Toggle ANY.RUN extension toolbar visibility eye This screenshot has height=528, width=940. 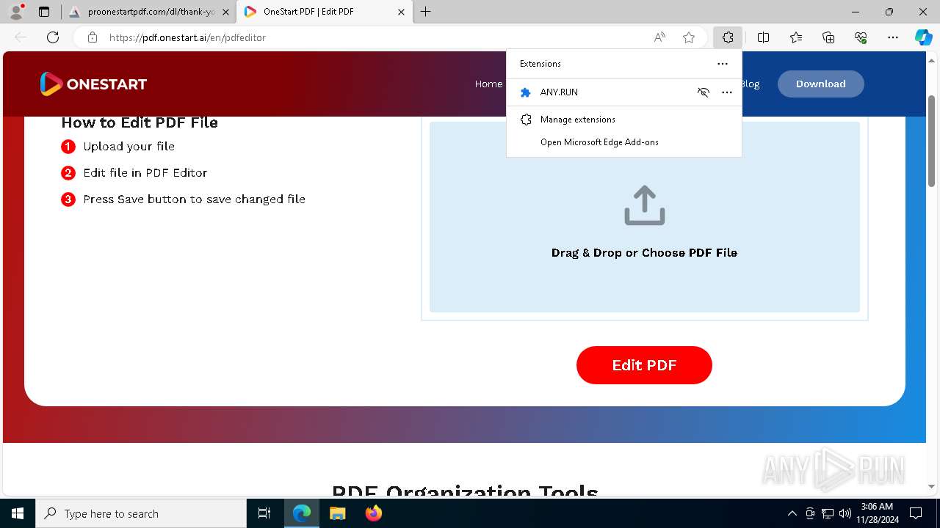[x=704, y=92]
